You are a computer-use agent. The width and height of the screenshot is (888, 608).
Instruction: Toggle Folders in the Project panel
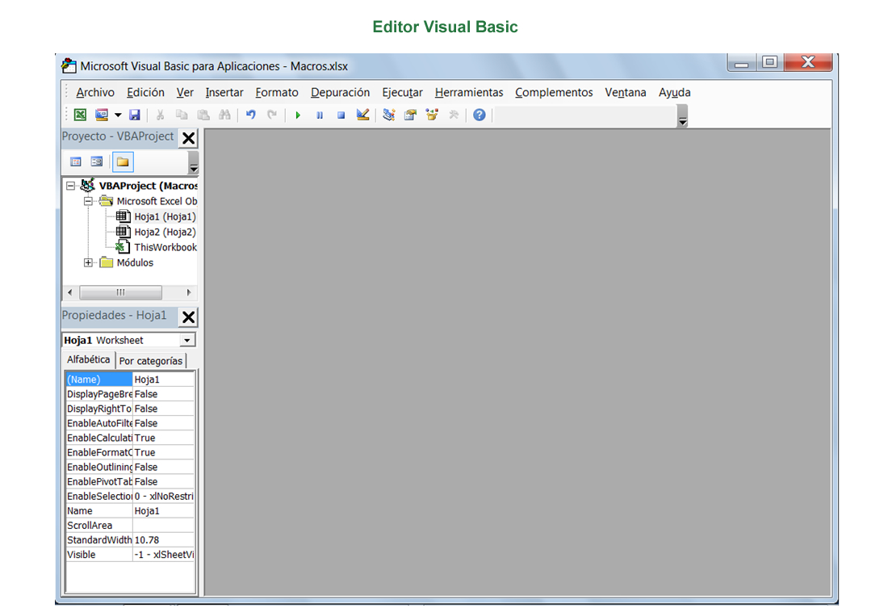point(123,162)
